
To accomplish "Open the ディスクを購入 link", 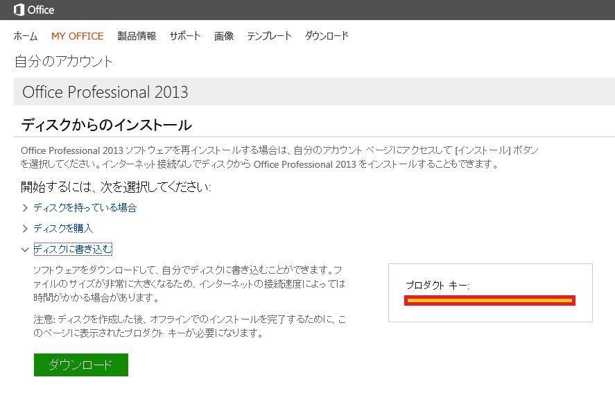I will [63, 228].
